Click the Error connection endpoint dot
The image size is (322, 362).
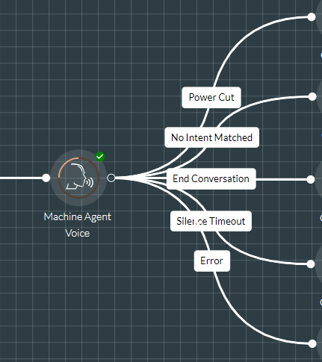point(312,343)
